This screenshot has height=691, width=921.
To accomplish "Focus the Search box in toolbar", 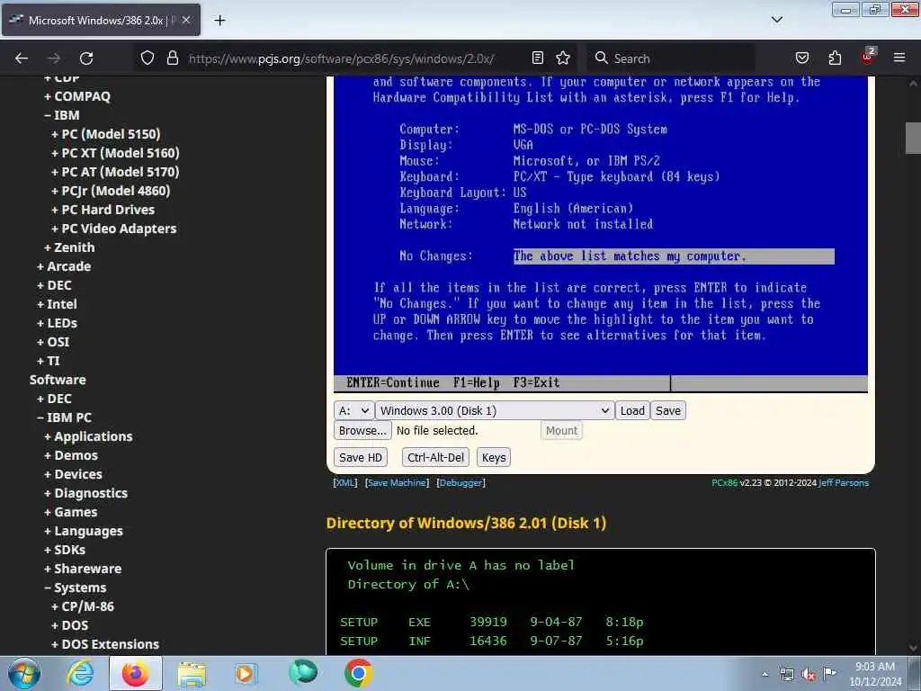I will pyautogui.click(x=671, y=58).
